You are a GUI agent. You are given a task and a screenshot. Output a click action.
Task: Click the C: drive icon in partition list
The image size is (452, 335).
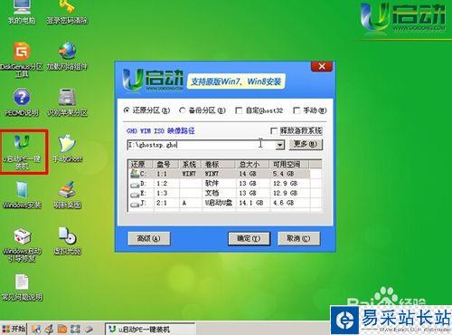pyautogui.click(x=135, y=174)
